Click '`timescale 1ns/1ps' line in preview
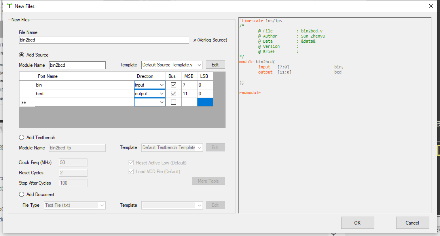This screenshot has width=440, height=236. coord(261,21)
